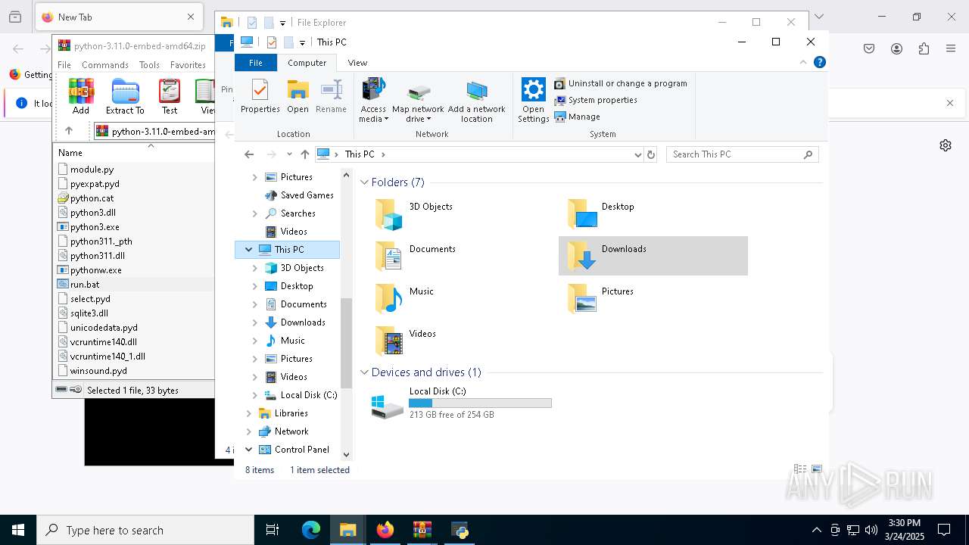The height and width of the screenshot is (545, 969).
Task: Refresh the This PC view
Action: 651,154
